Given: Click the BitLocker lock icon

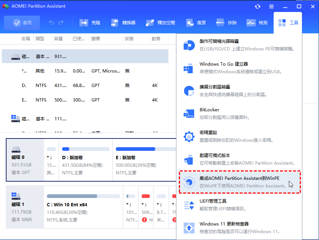Looking at the screenshot, I should click(189, 113).
